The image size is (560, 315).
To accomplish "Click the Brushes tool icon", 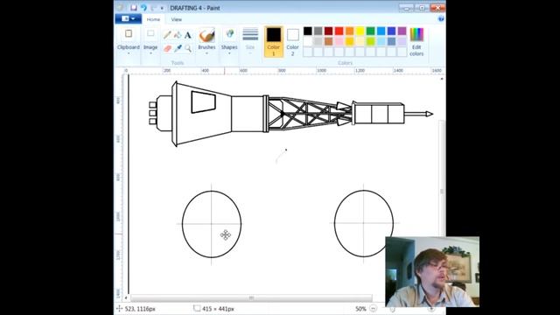I will tap(206, 35).
